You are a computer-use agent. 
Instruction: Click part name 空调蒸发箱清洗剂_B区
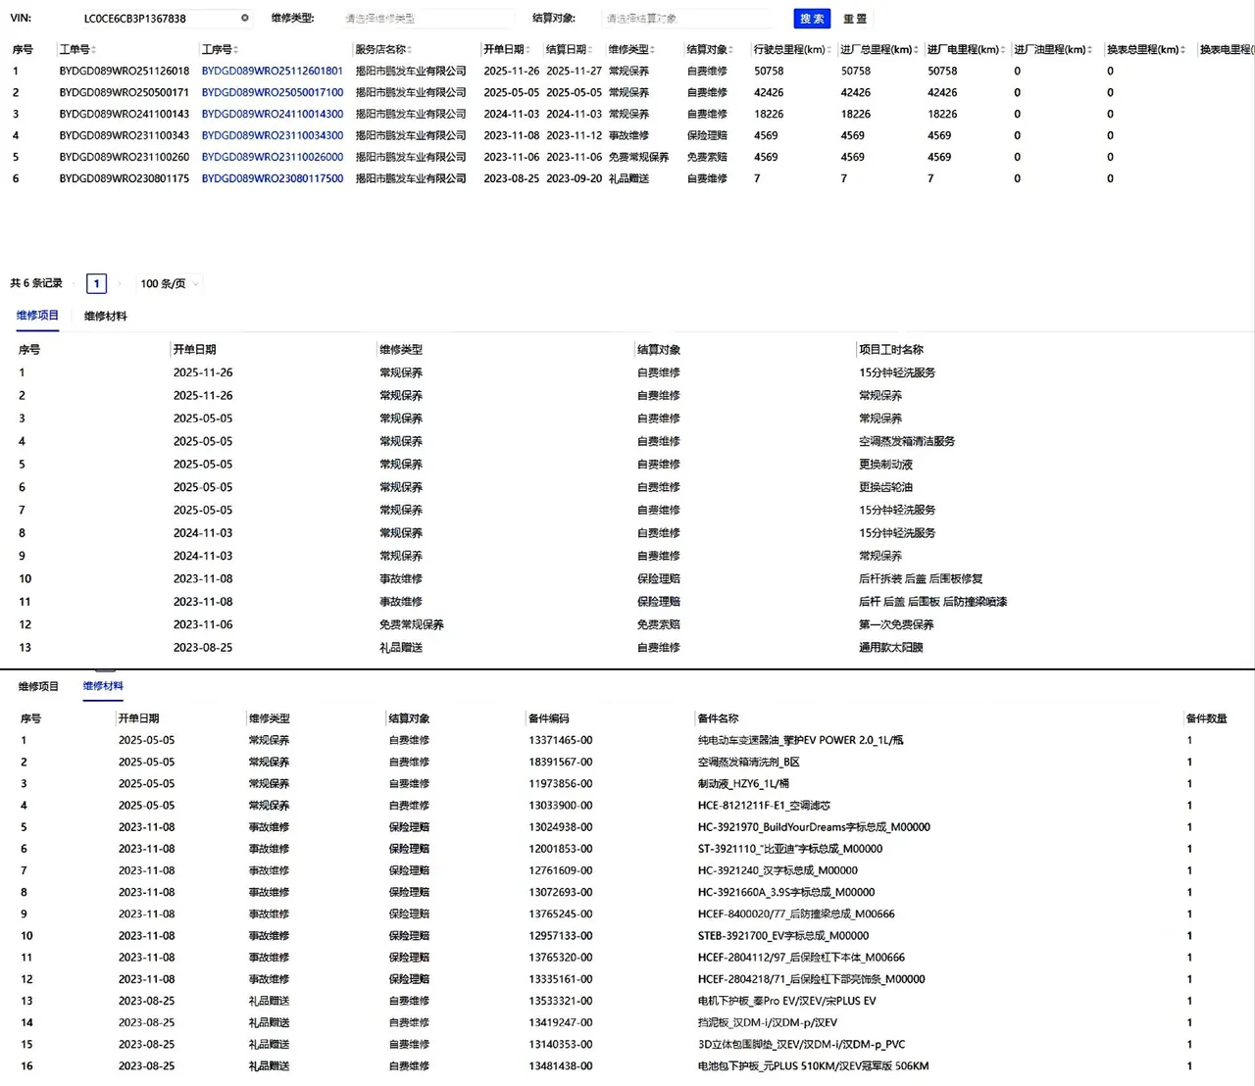click(749, 763)
